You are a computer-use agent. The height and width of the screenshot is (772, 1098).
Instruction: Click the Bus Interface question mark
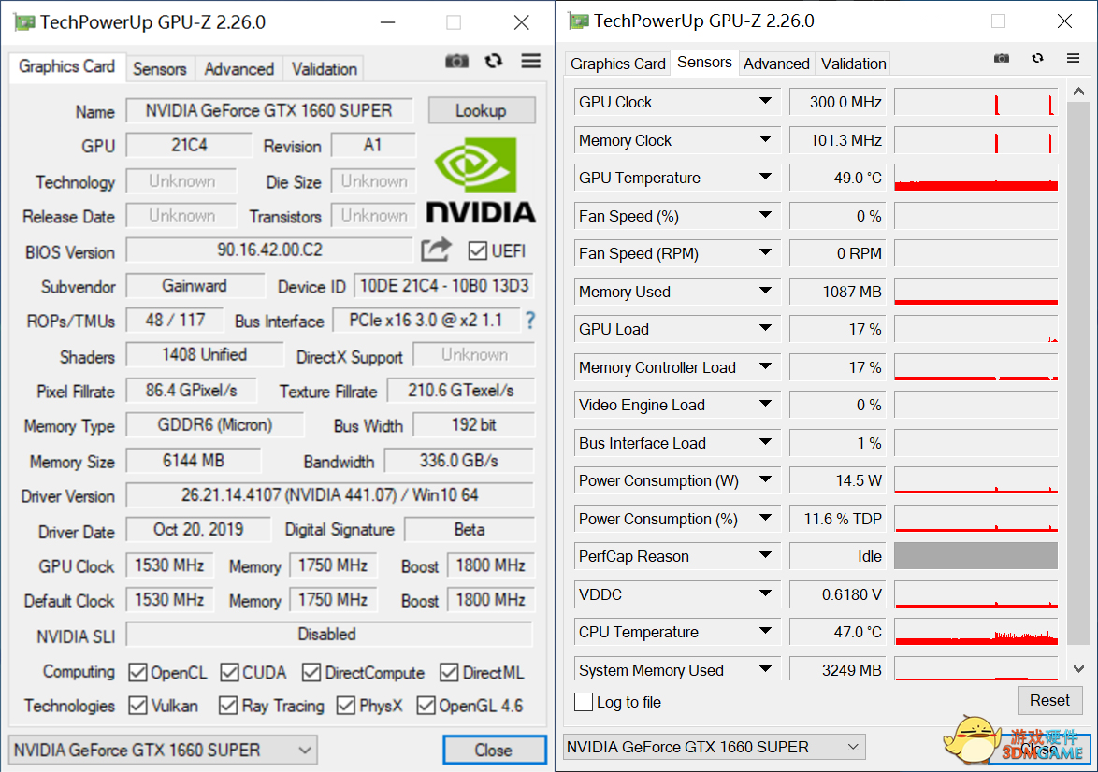click(530, 321)
